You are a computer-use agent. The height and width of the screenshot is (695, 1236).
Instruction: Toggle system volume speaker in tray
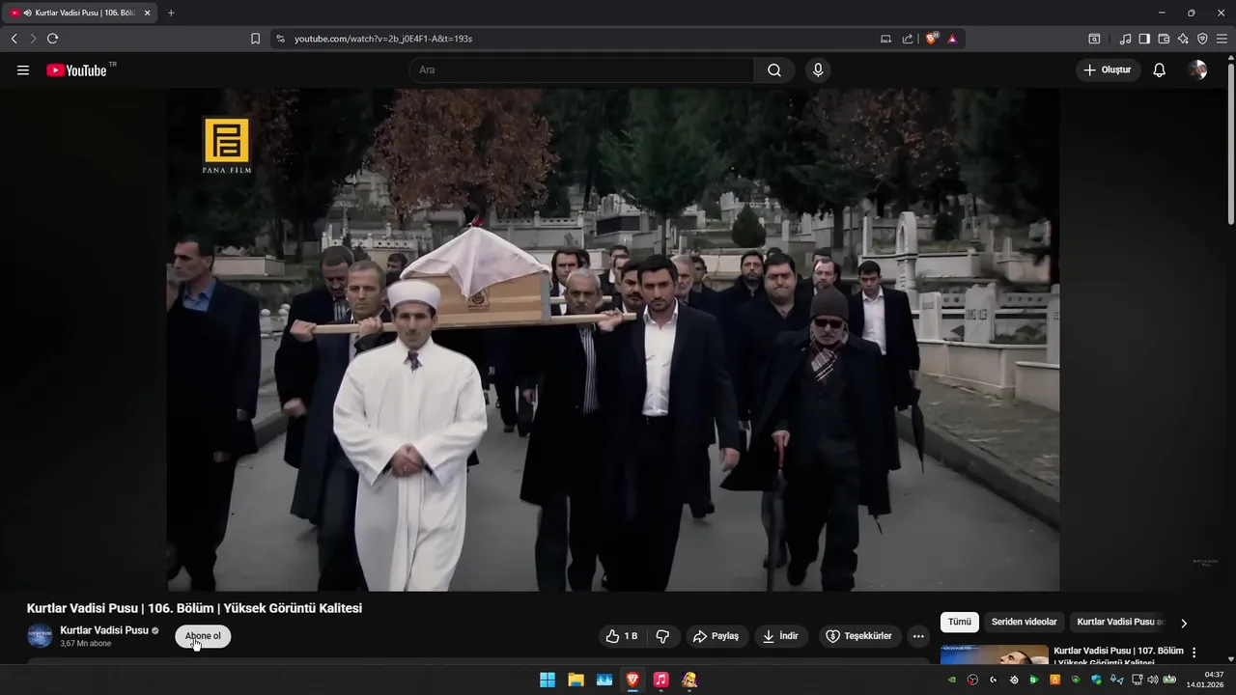click(x=1152, y=680)
